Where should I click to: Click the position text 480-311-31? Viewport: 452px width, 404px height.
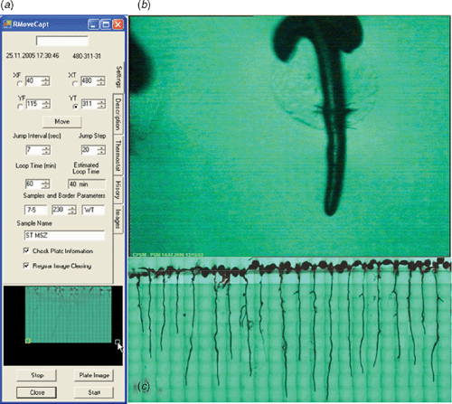click(x=87, y=56)
